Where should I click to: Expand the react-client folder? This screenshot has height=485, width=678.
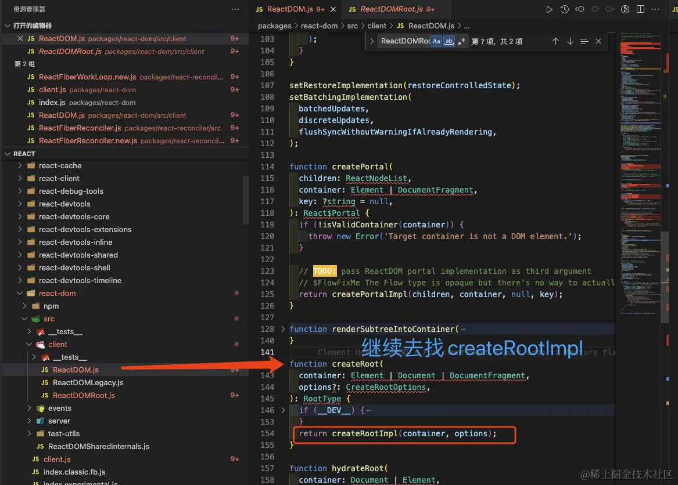pos(20,178)
